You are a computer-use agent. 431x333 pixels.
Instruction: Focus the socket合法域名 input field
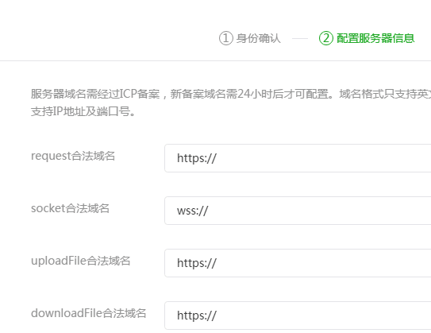click(x=298, y=211)
